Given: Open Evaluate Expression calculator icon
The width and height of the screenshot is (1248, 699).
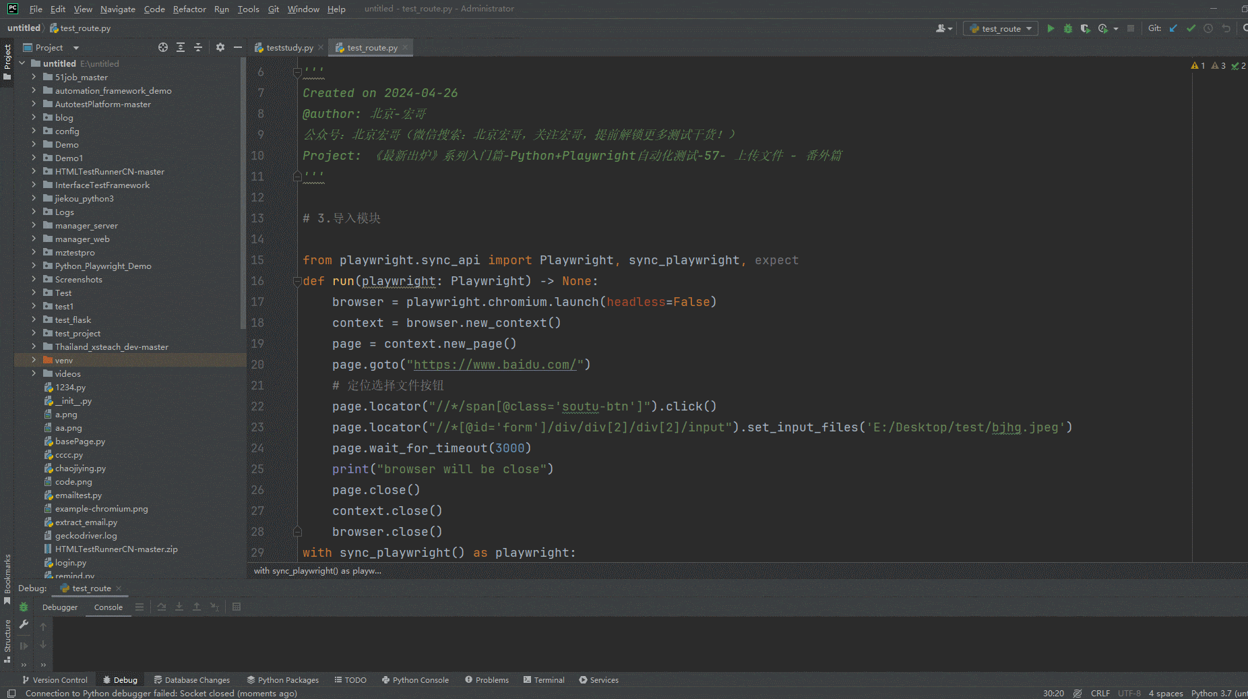Looking at the screenshot, I should coord(237,607).
